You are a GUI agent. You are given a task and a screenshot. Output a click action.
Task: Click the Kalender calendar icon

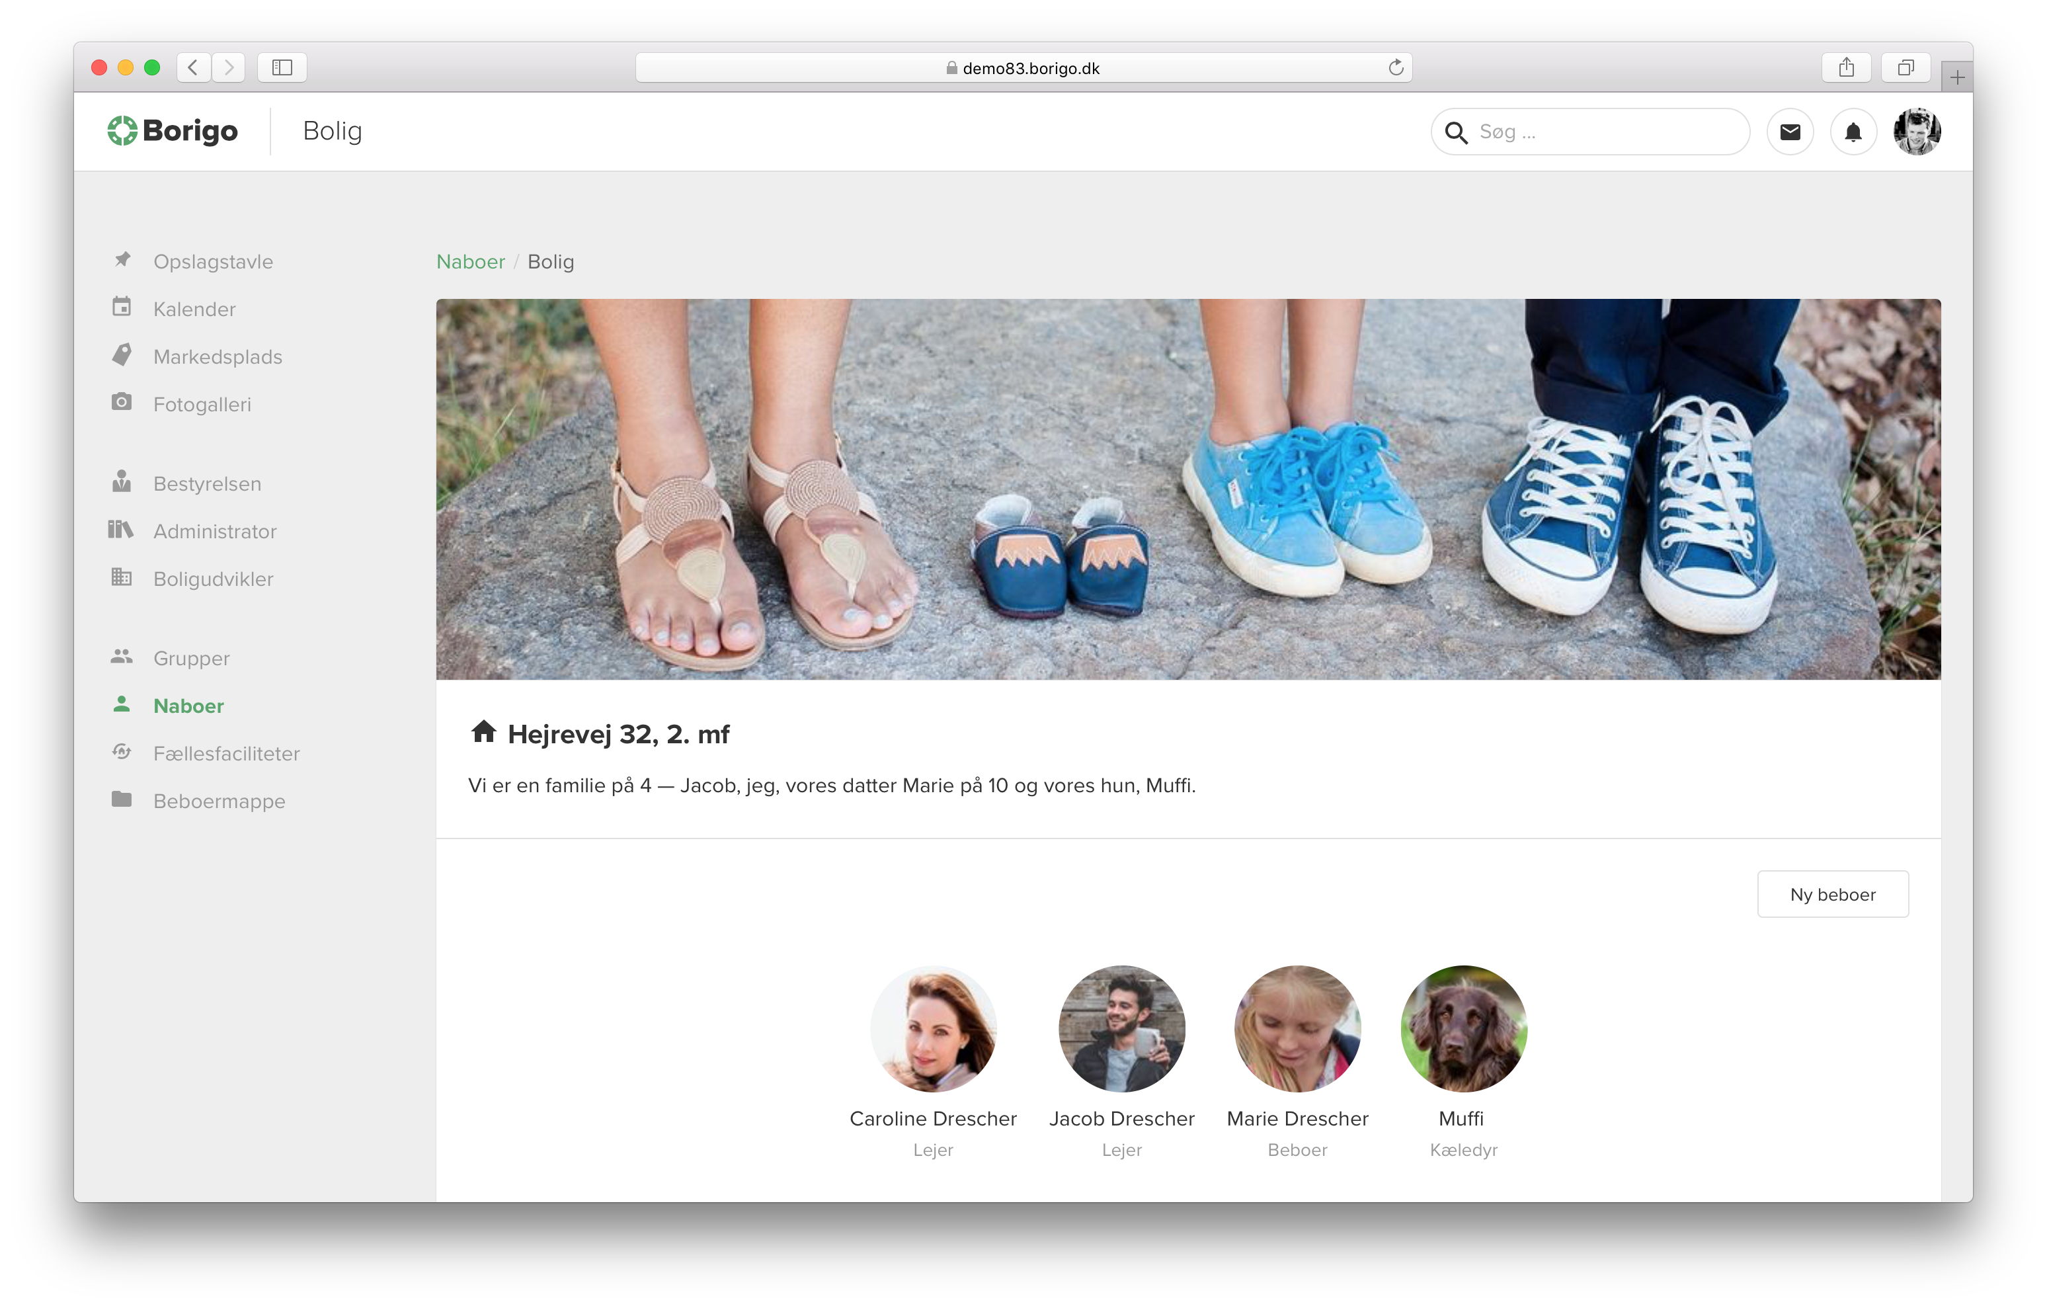122,307
